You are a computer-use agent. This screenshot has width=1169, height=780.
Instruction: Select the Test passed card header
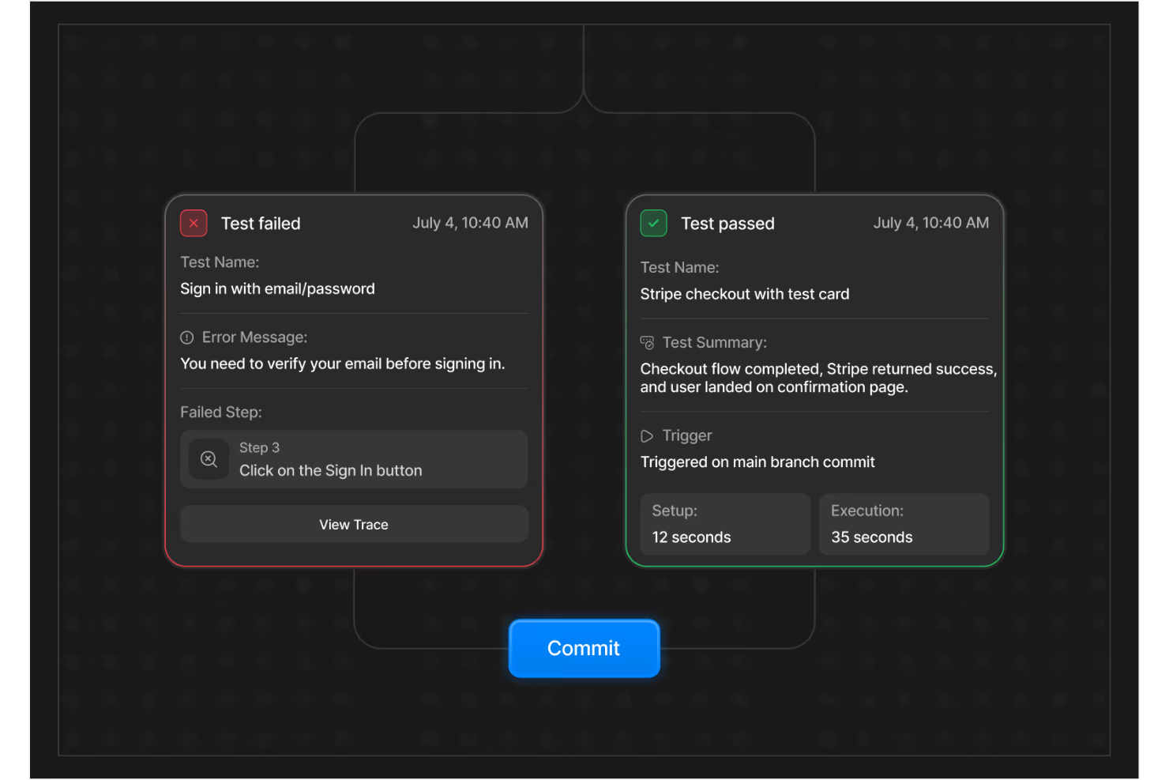pyautogui.click(x=727, y=223)
